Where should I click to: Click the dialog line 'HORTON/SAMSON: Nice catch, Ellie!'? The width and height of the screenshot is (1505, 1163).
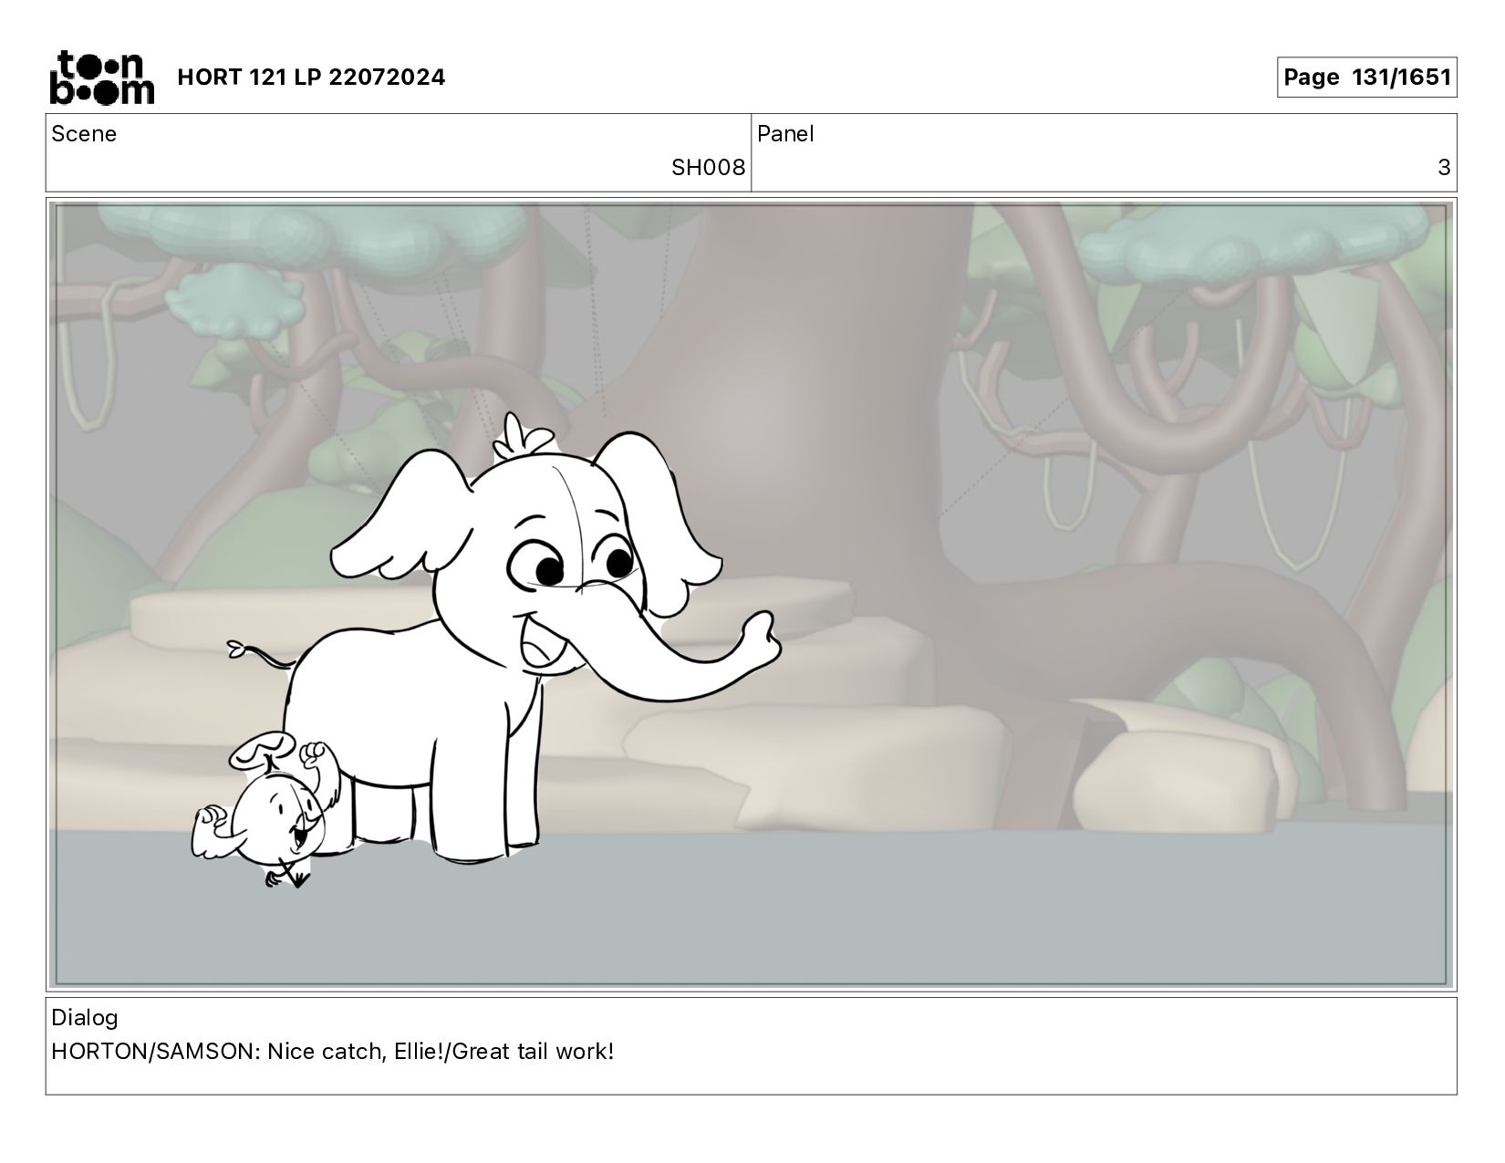point(248,1052)
